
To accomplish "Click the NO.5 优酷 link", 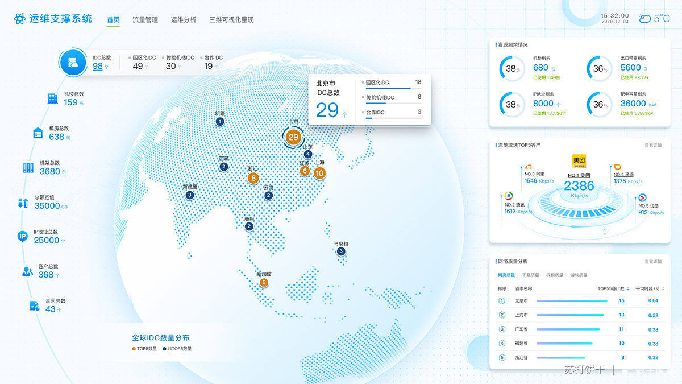I will [x=648, y=205].
